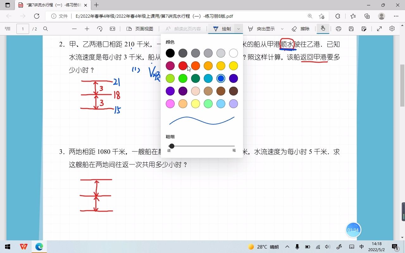Open the table of contents sidebar

[x=8, y=29]
